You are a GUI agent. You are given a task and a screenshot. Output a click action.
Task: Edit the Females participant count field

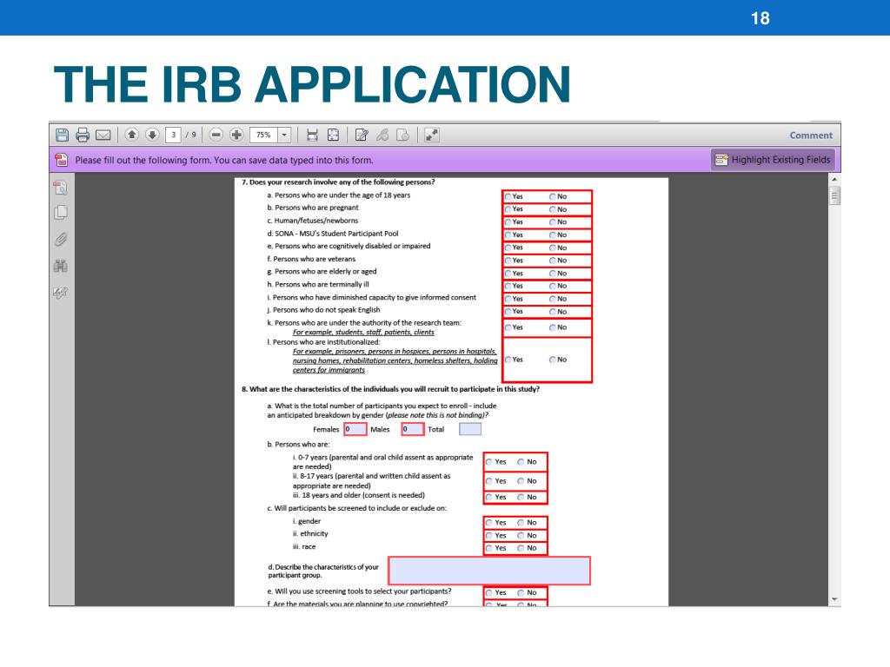point(355,428)
